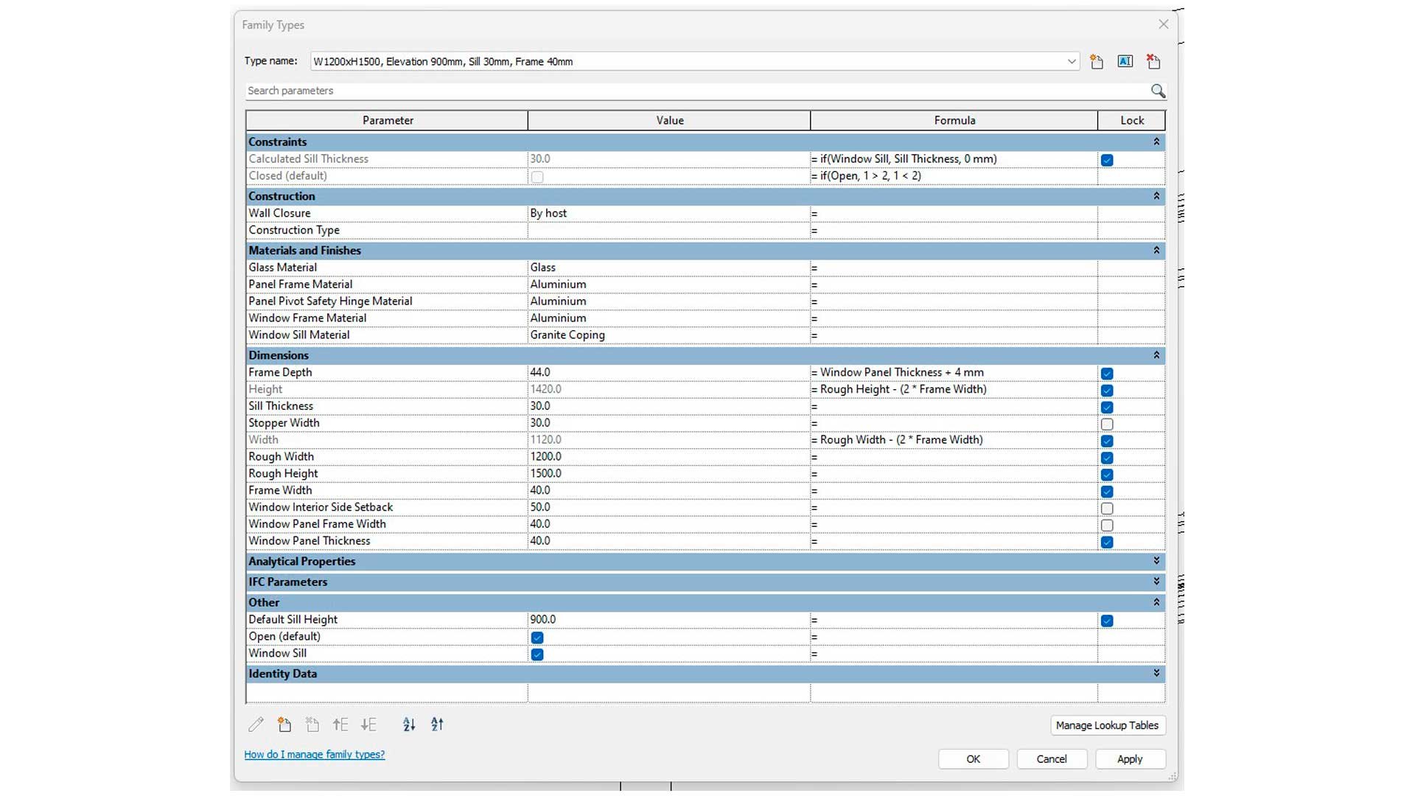
Task: Collapse the Dimensions group
Action: [x=1156, y=355]
